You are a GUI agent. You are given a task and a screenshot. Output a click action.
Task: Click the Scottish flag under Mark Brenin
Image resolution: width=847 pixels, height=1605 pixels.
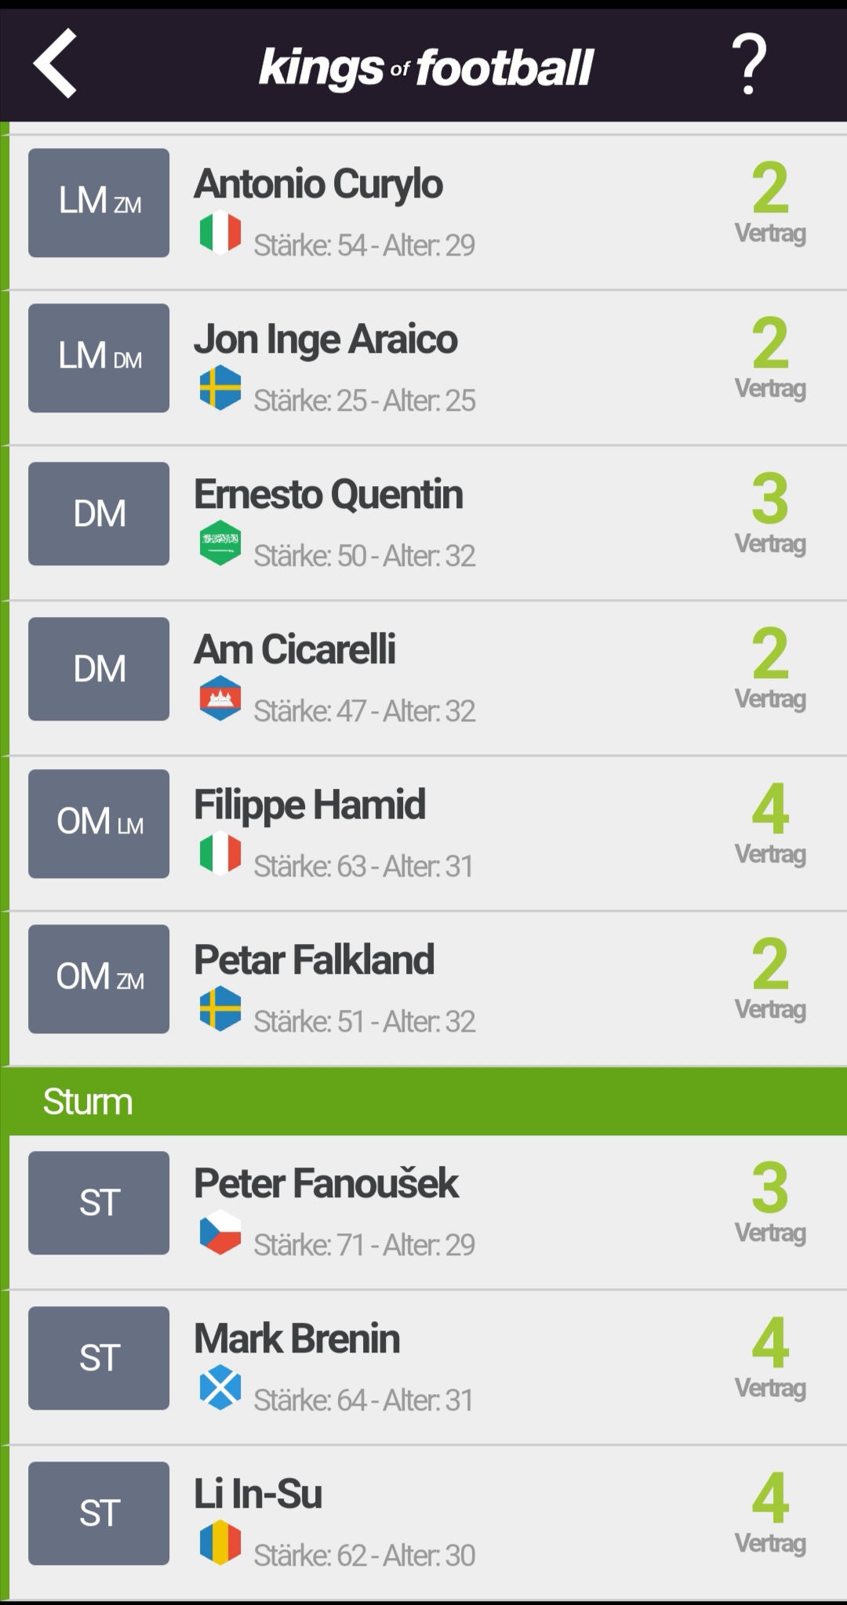[220, 1387]
